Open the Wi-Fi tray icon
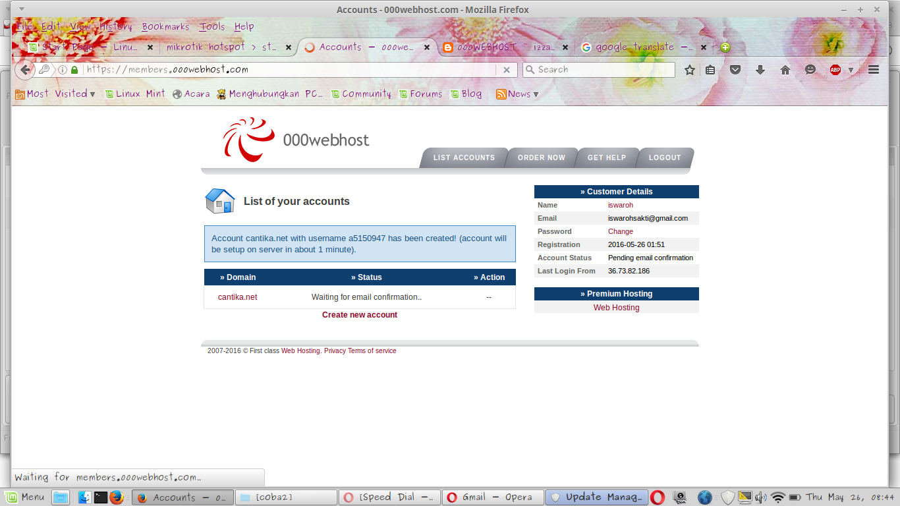 (x=778, y=497)
